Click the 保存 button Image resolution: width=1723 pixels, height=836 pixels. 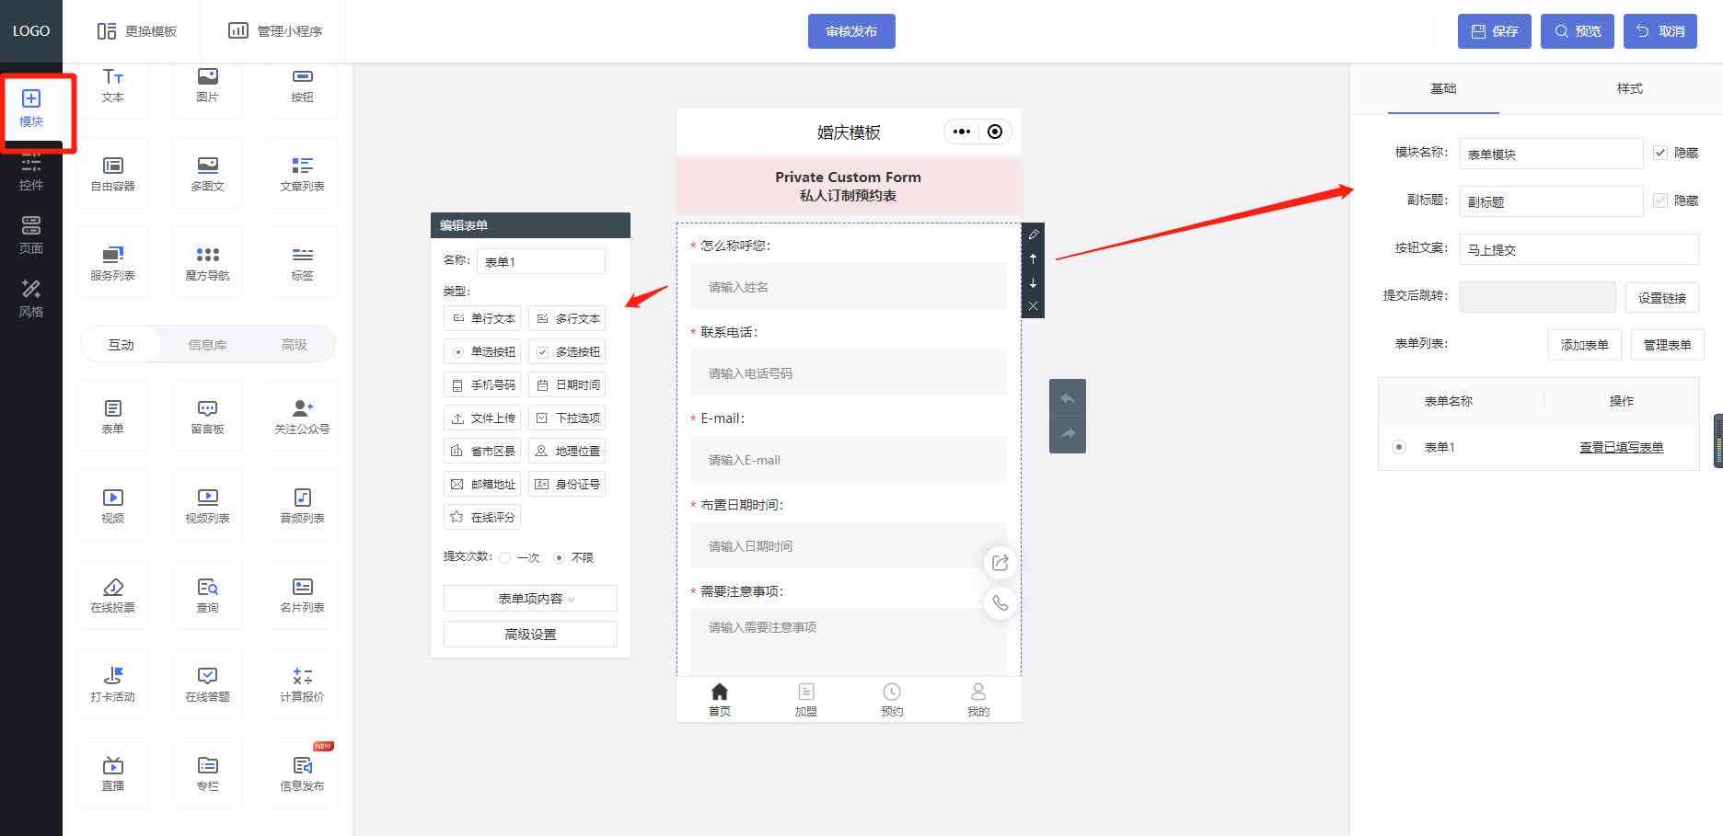(1495, 31)
